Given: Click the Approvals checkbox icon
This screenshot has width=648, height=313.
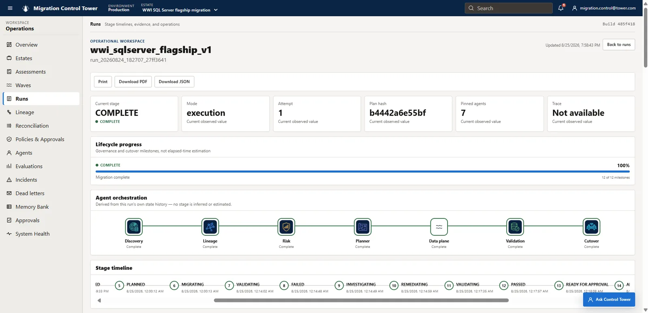Looking at the screenshot, I should 9,220.
